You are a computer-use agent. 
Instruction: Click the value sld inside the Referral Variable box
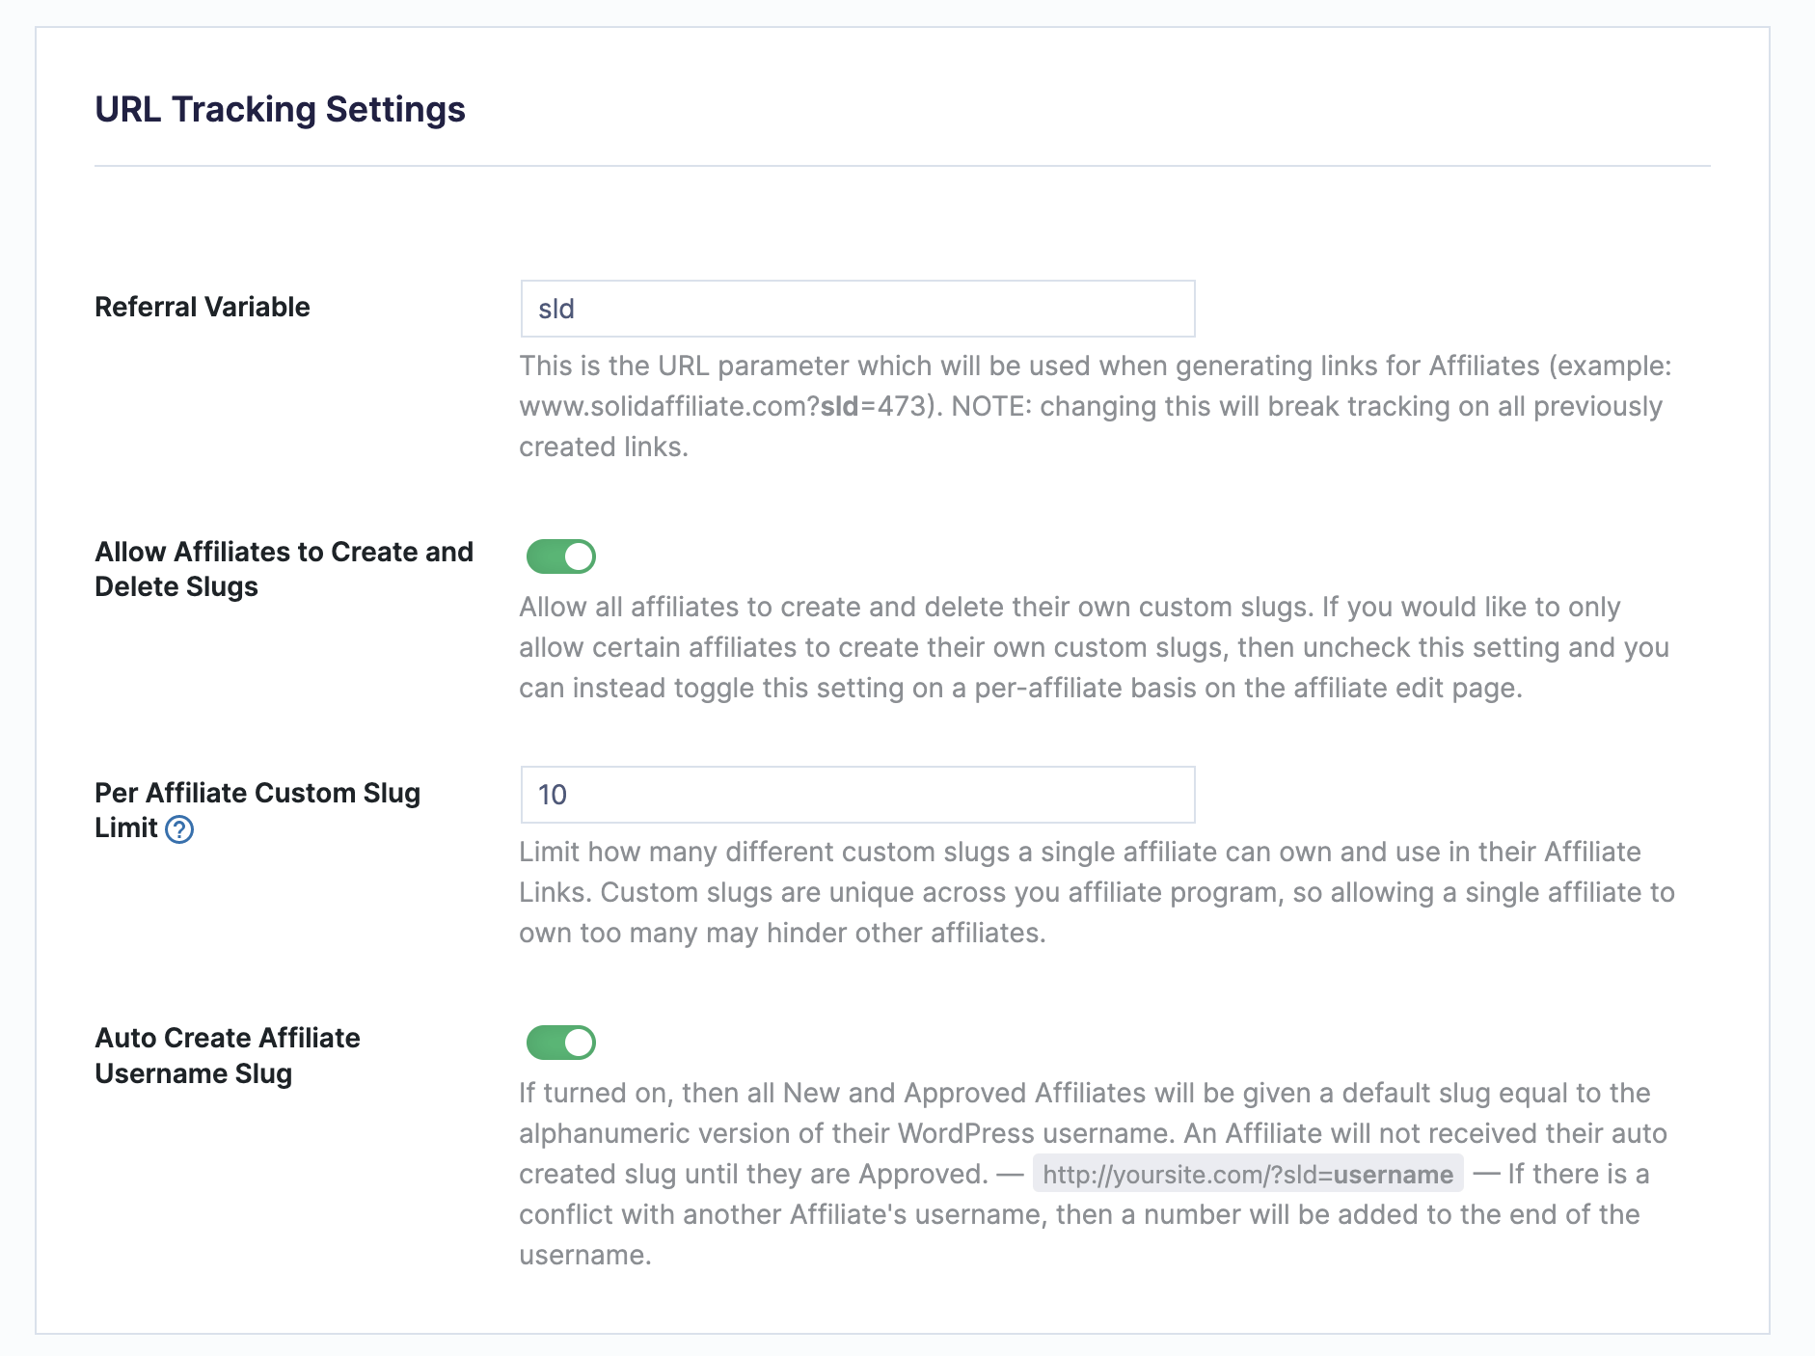tap(557, 308)
